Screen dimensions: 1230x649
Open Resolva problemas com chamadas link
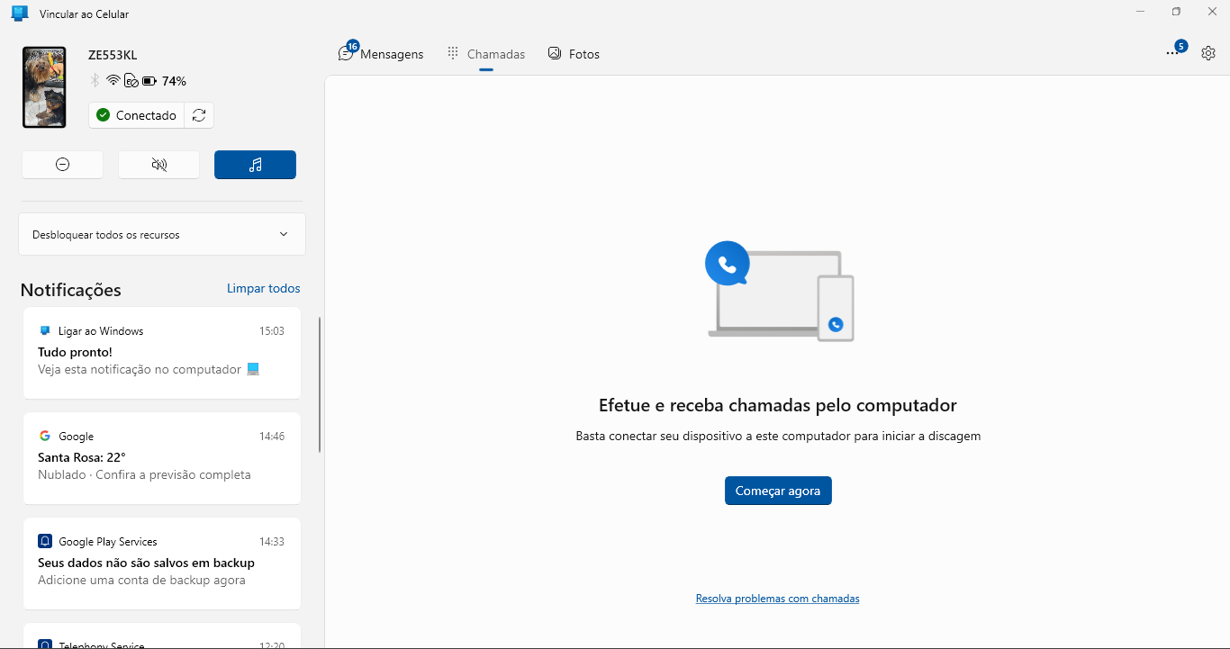coord(777,599)
